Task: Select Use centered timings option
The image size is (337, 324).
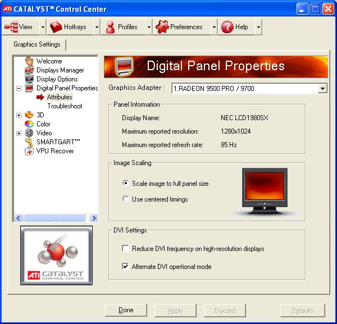Action: pyautogui.click(x=126, y=199)
